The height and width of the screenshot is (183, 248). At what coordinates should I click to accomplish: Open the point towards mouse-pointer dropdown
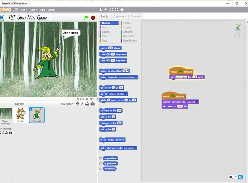tap(136, 77)
